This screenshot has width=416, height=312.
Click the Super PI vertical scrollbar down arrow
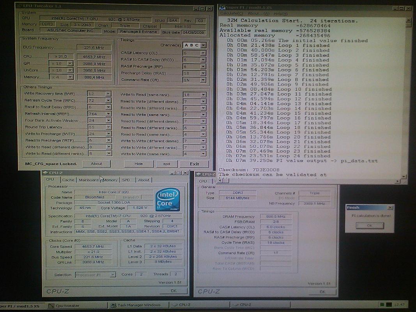(x=404, y=177)
